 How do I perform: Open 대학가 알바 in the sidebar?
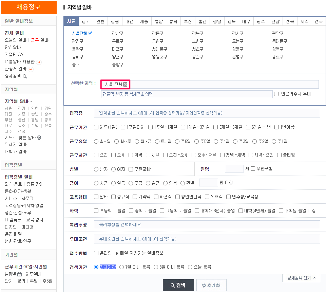point(16,151)
